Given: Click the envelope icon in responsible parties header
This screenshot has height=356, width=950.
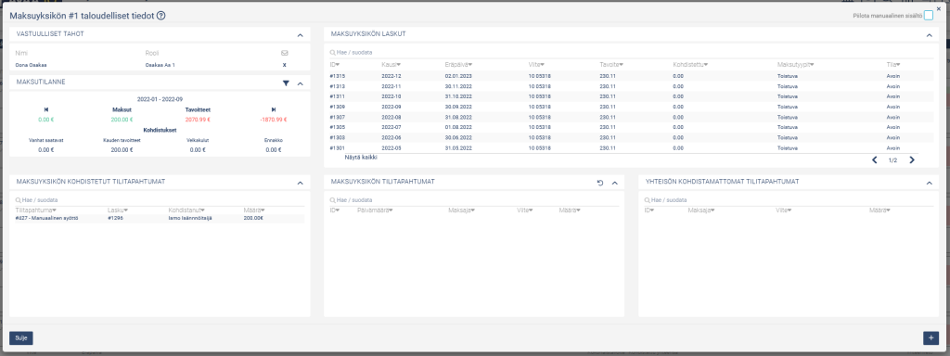Looking at the screenshot, I should [x=285, y=53].
